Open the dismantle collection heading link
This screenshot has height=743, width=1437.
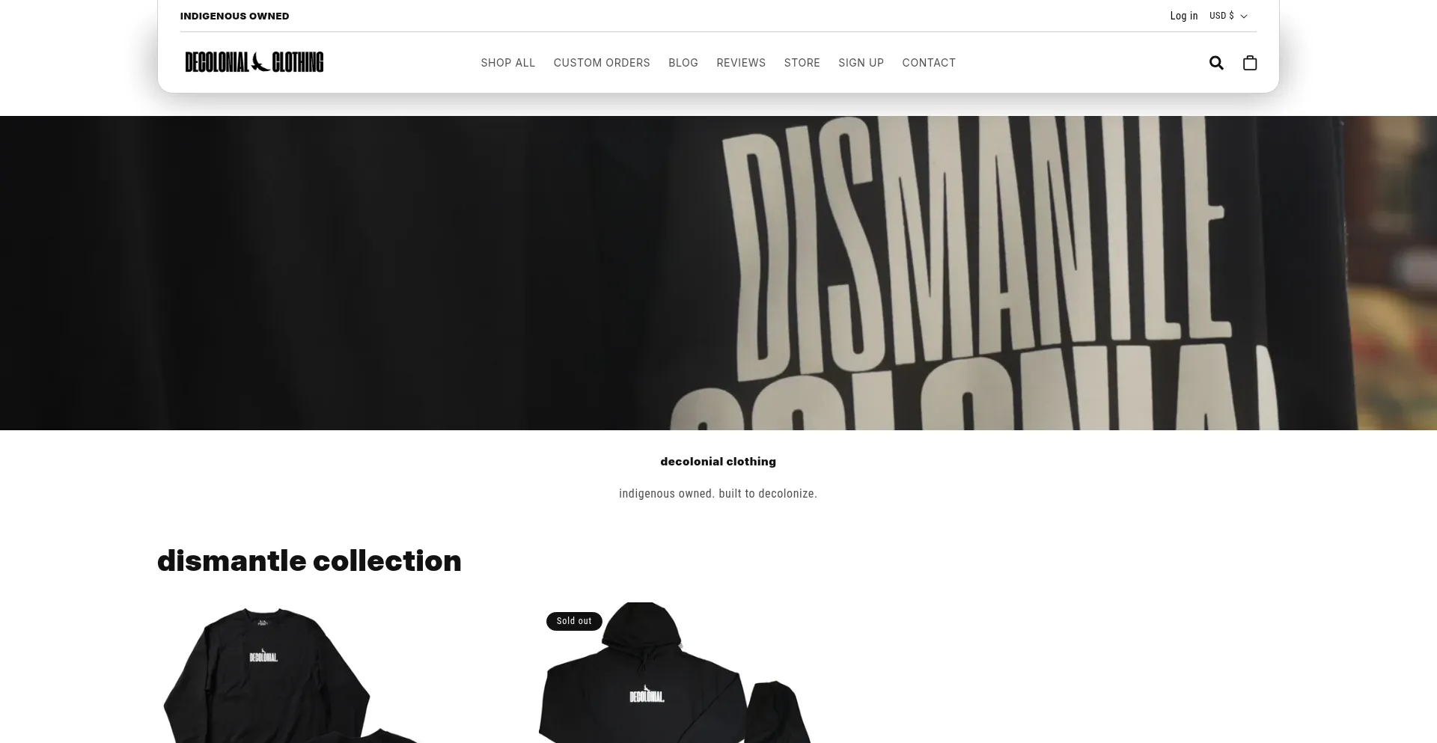pyautogui.click(x=309, y=561)
